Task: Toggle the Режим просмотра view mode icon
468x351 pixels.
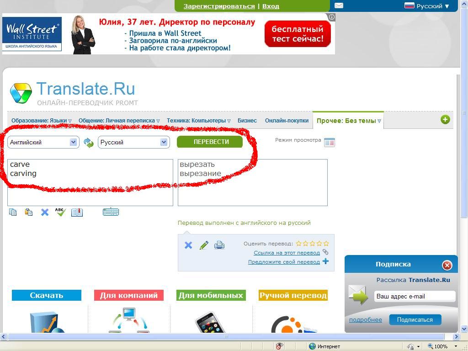Action: [x=329, y=143]
